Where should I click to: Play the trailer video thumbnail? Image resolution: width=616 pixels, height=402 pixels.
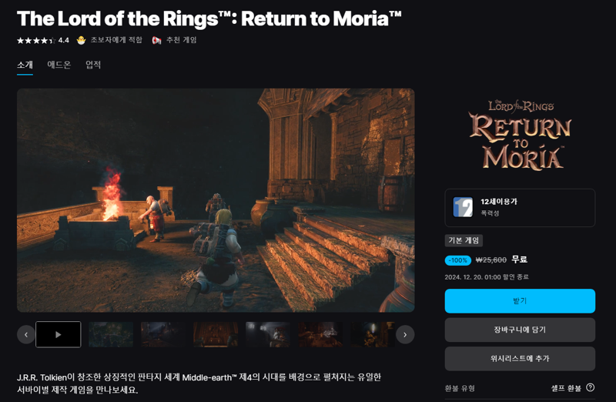(59, 334)
